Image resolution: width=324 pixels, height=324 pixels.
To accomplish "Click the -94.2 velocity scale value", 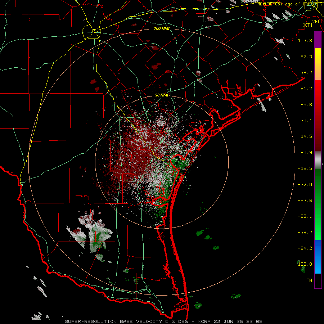I will pyautogui.click(x=305, y=248).
